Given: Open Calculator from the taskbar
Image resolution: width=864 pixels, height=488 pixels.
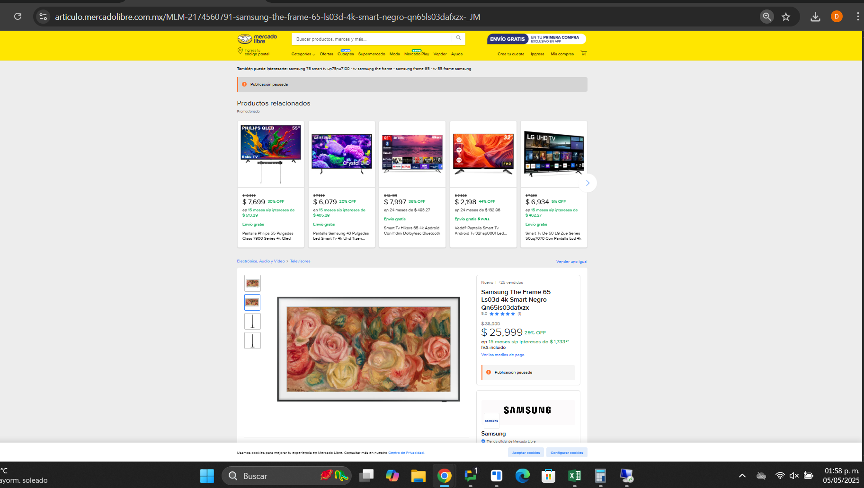Looking at the screenshot, I should (600, 476).
